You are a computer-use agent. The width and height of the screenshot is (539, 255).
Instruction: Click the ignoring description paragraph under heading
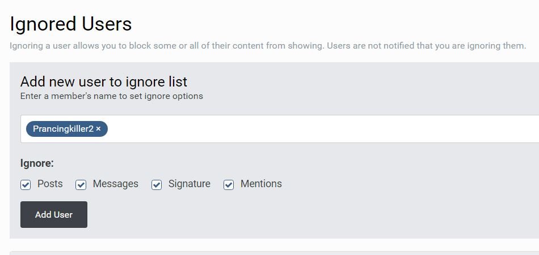(268, 45)
